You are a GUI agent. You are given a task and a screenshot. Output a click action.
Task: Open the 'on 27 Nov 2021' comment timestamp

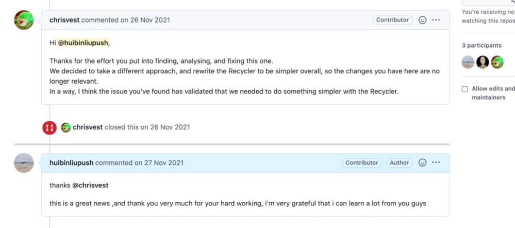tap(159, 163)
